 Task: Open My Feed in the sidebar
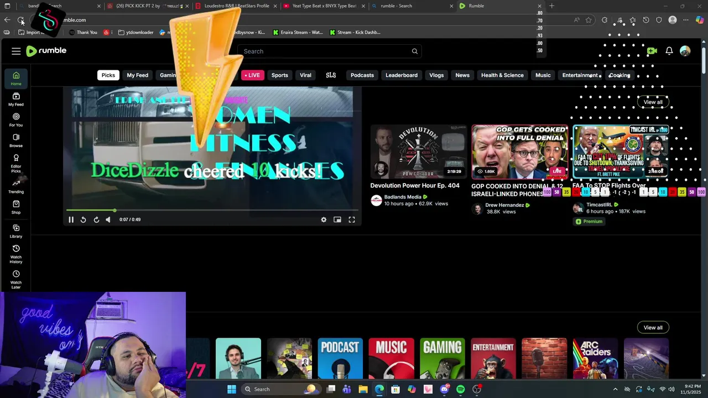(x=16, y=99)
